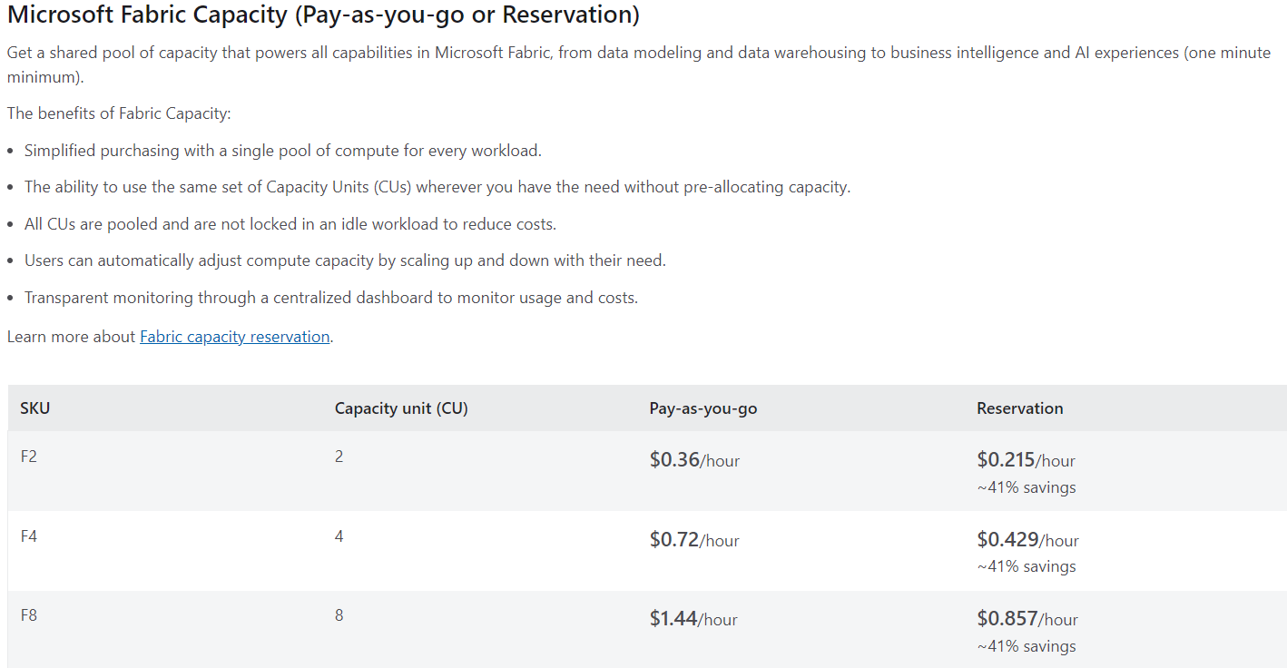Click the bullet about simplified purchasing
Image resolution: width=1287 pixels, height=668 pixels.
tap(282, 151)
